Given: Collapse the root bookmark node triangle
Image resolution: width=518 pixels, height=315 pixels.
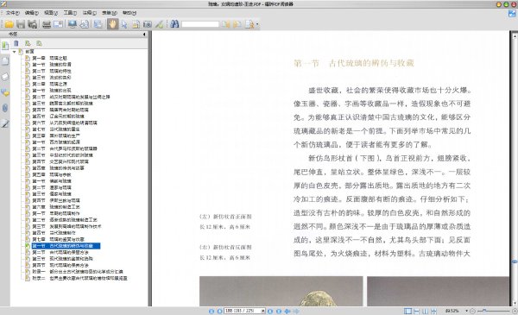Looking at the screenshot, I should pyautogui.click(x=14, y=52).
